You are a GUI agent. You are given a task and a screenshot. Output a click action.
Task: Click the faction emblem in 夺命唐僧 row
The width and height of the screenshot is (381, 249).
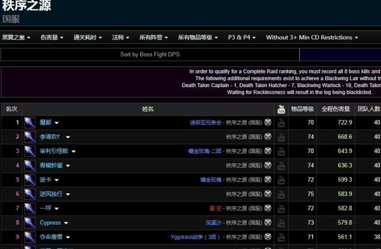click(x=268, y=236)
